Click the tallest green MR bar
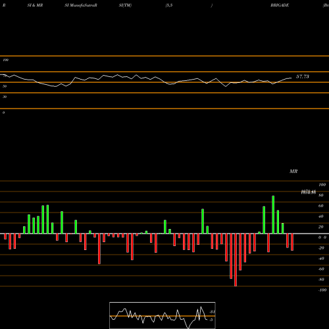Screen dimensions: 329x329 coord(273,215)
